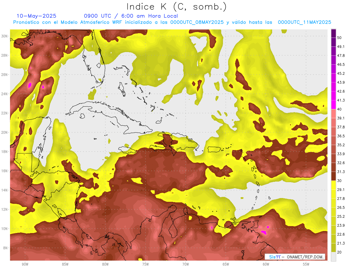Click the colorbar value '33.9'
347x268 pixels.
tap(341, 154)
